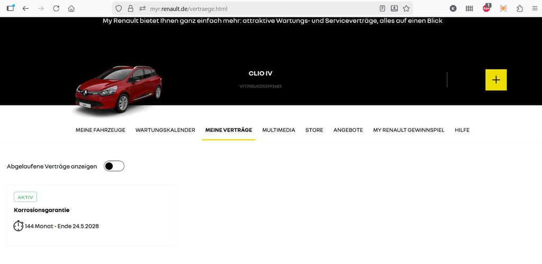542x264 pixels.
Task: Toggle 'Abgelaufene Verträge anzeigen' switch
Action: (114, 166)
